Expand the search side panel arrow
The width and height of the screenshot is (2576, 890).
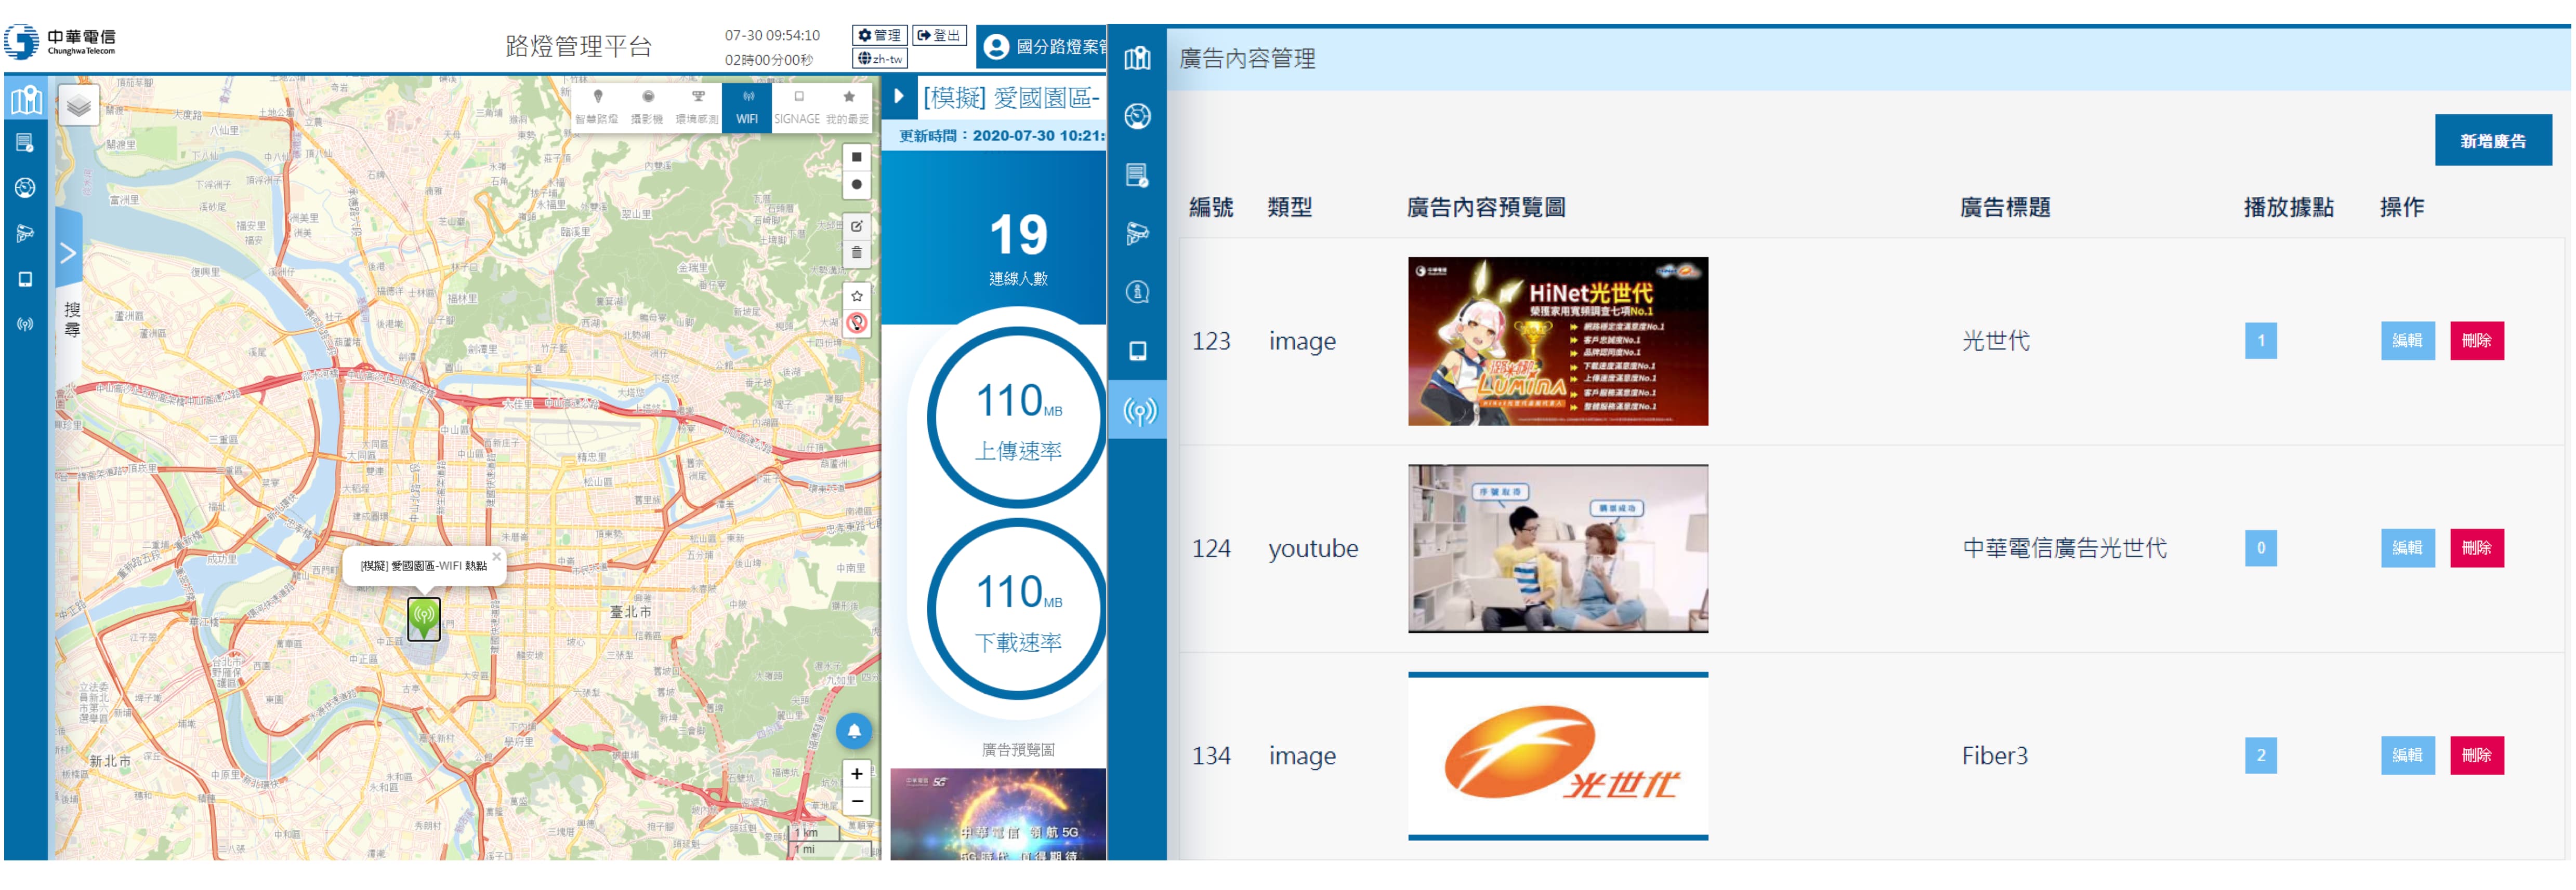point(68,253)
